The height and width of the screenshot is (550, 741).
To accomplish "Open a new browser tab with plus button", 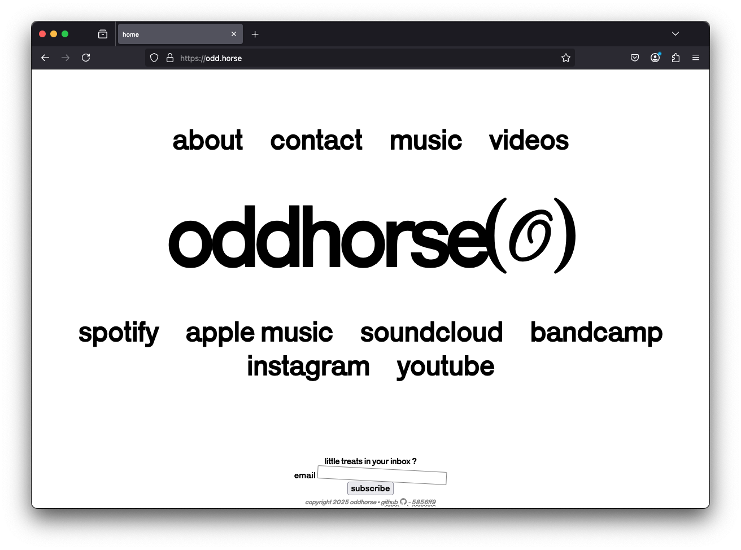I will point(255,34).
